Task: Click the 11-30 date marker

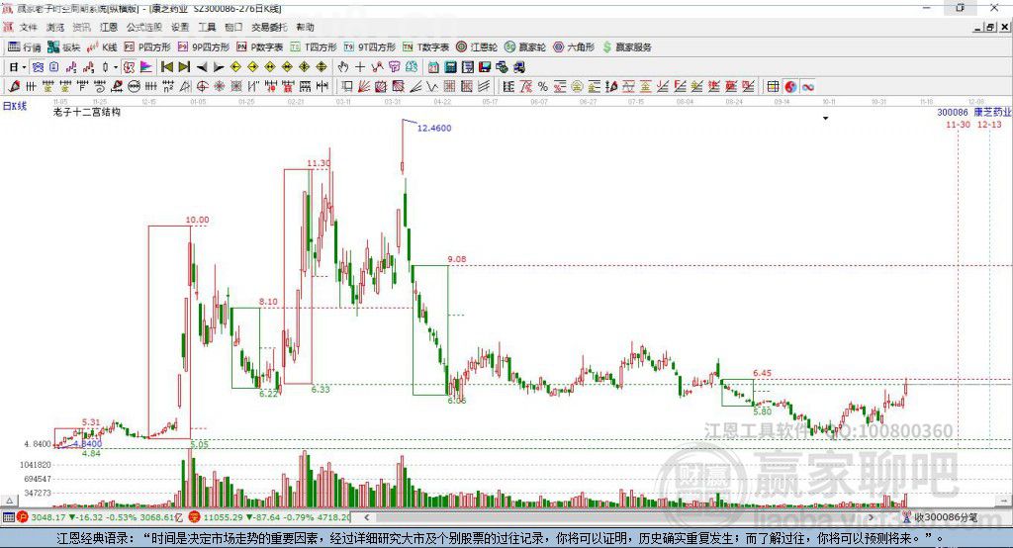Action: pos(958,124)
